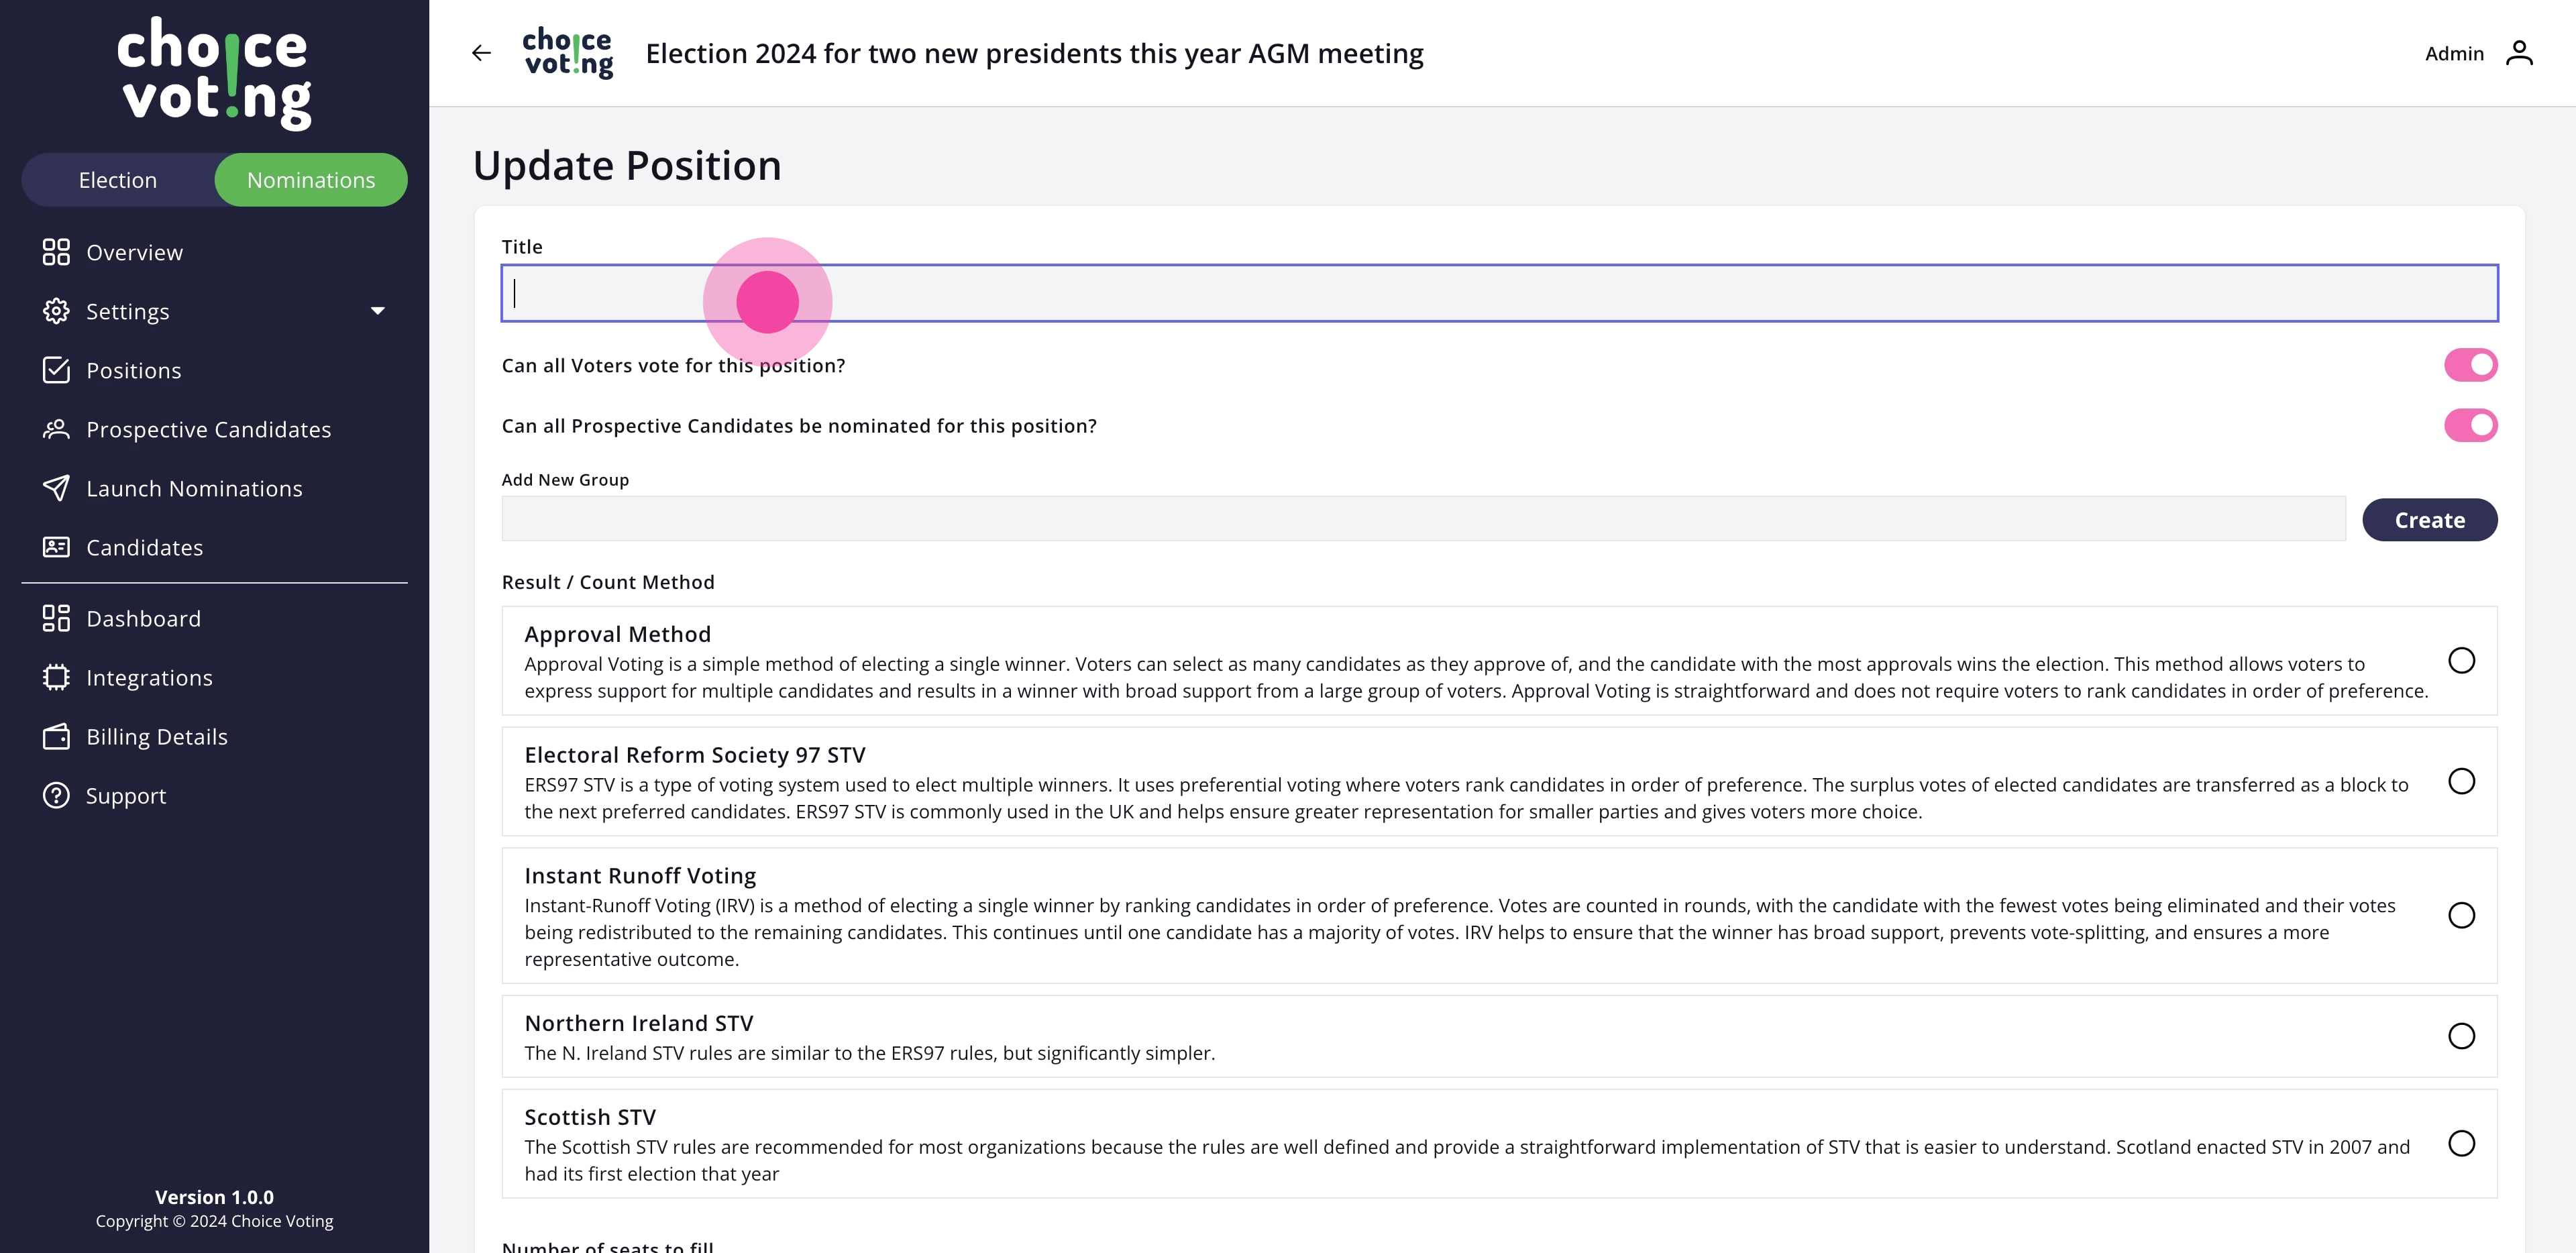This screenshot has height=1253, width=2576.
Task: Click the Launch Nominations paper plane icon
Action: [x=56, y=488]
